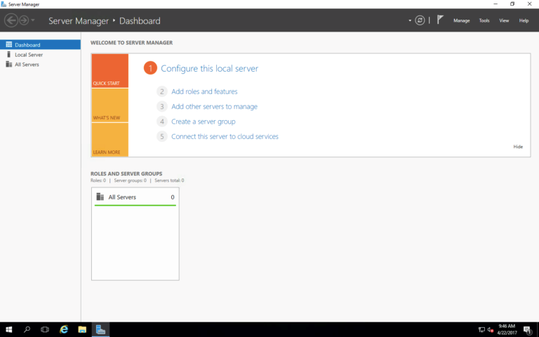Click Dashboard in the breadcrumb header
The image size is (539, 337).
[140, 21]
